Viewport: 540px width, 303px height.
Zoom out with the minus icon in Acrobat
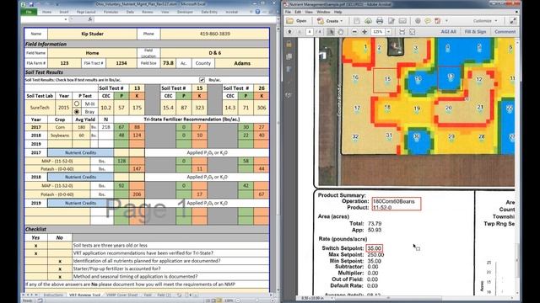coord(354,32)
